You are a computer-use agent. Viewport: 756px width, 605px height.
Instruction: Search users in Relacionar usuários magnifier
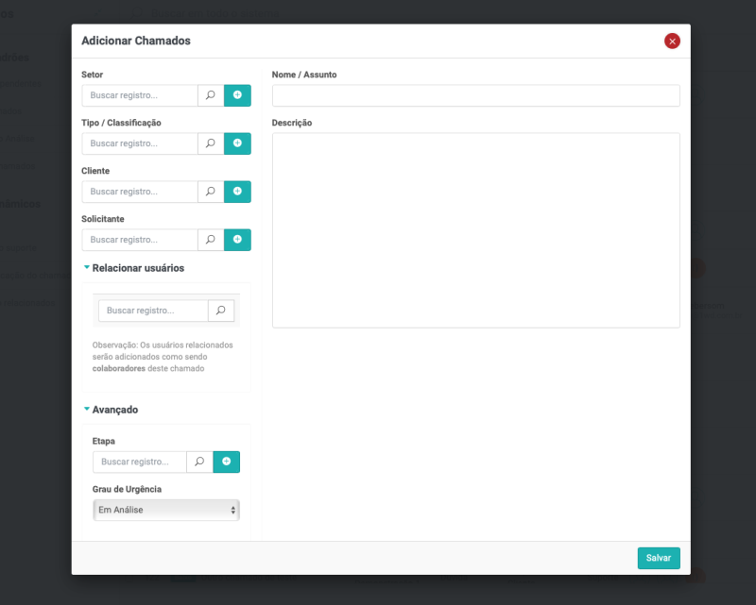pos(221,311)
